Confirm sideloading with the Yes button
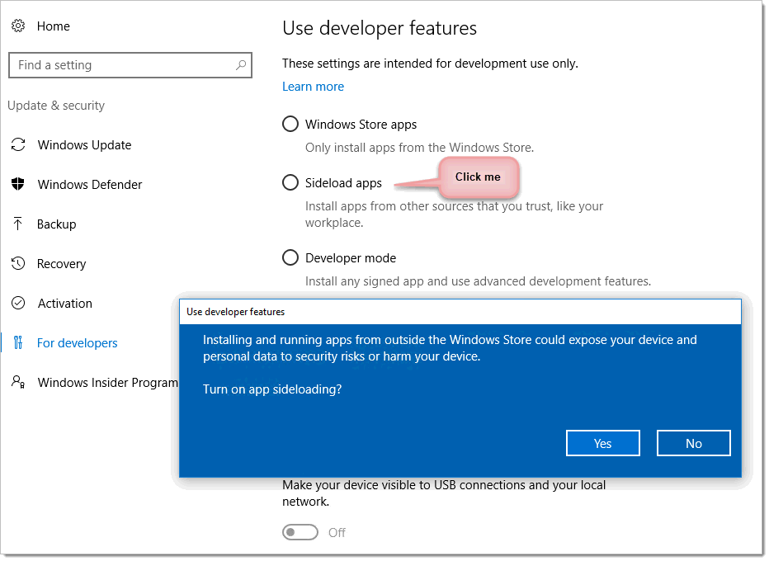 (x=603, y=443)
